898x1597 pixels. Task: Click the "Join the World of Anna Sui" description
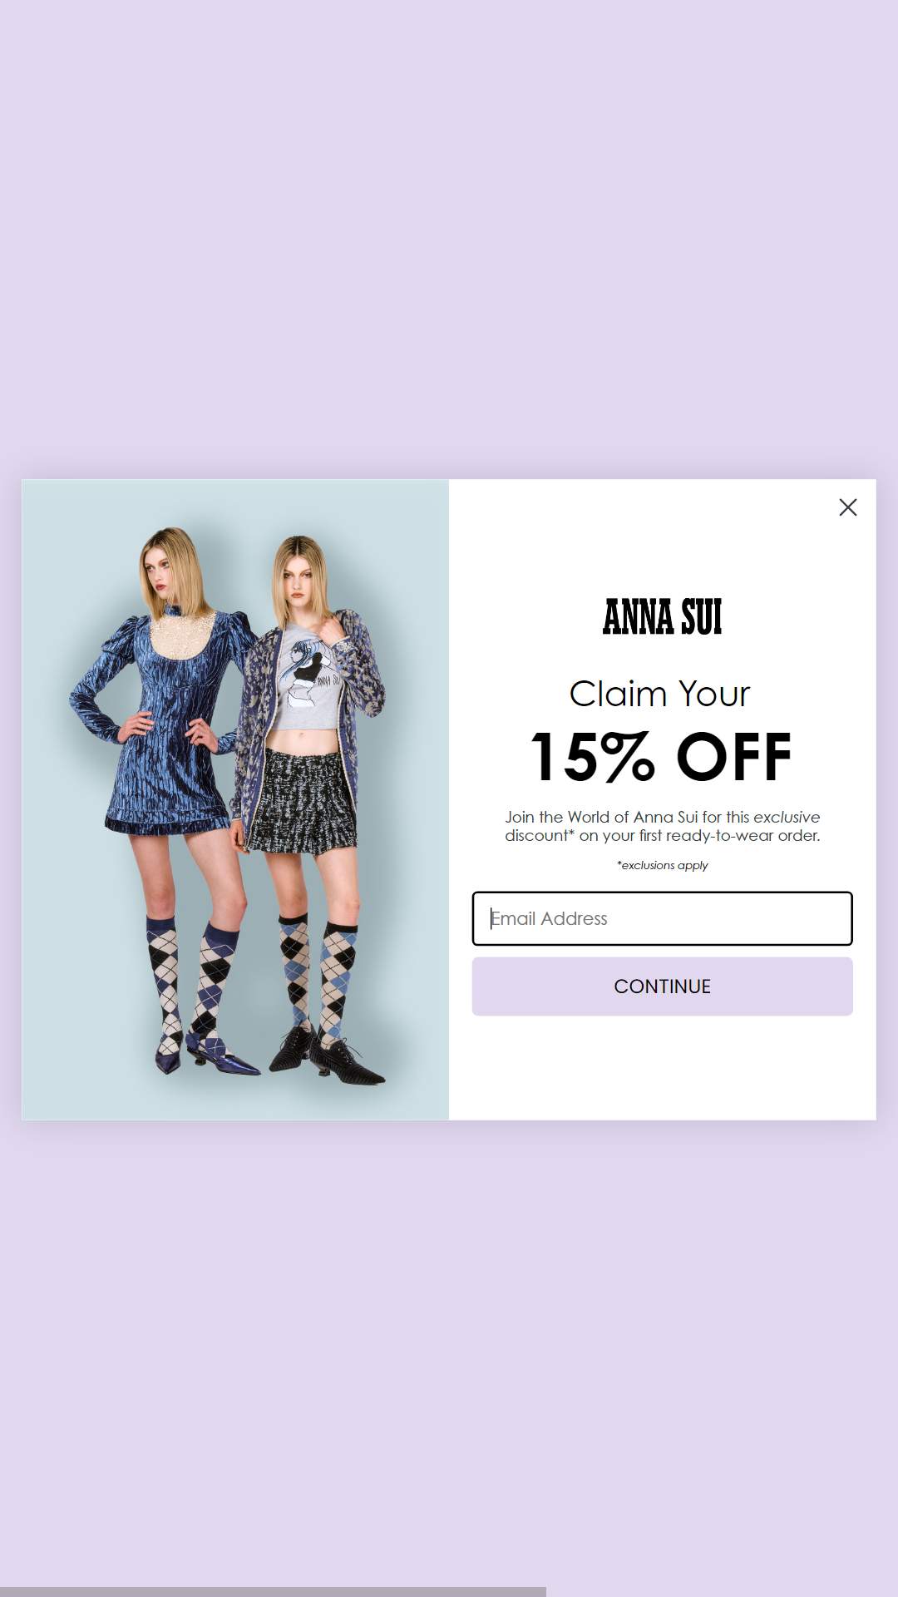[x=663, y=826]
